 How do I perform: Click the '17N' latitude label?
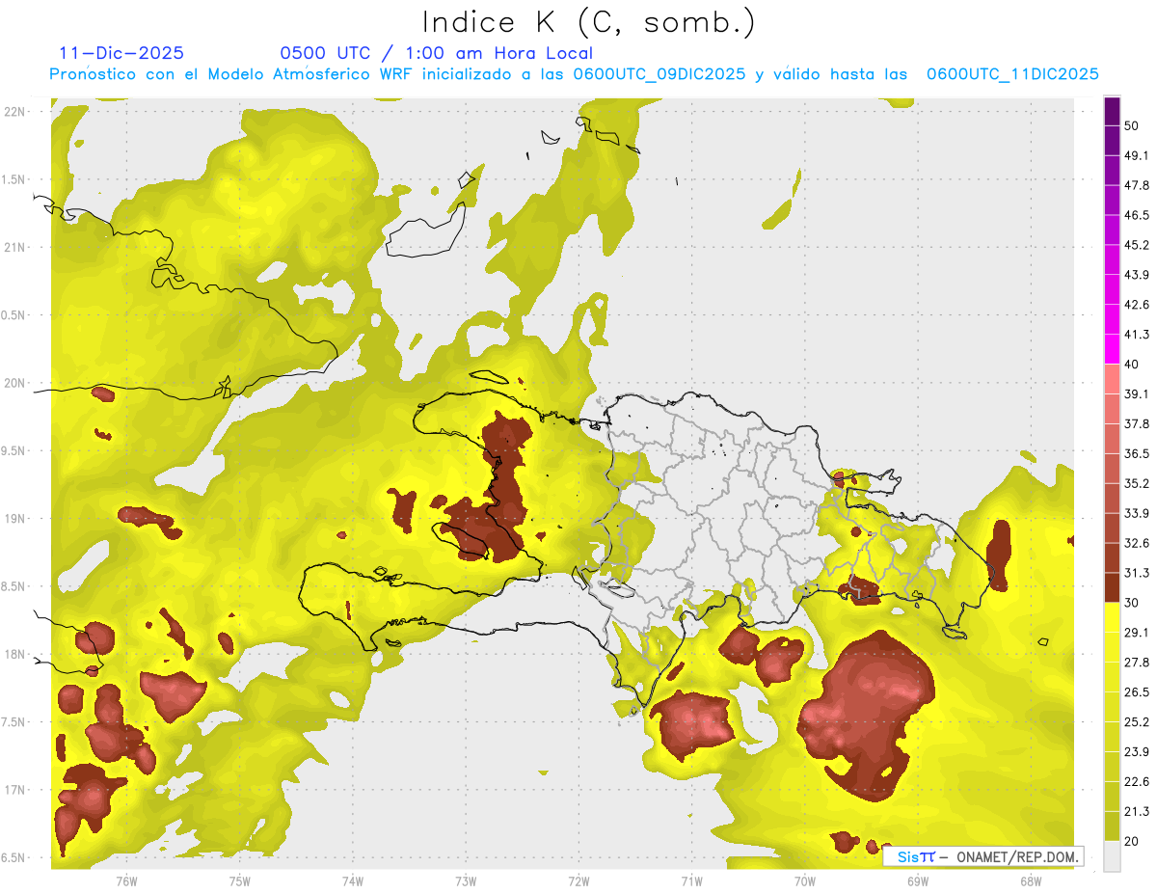coord(15,790)
